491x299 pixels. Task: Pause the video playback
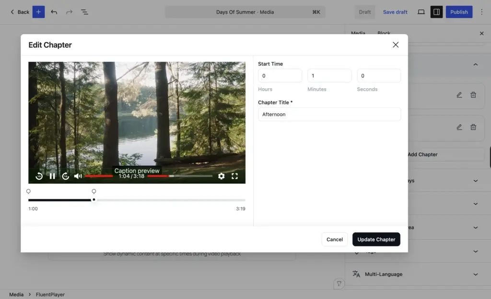pyautogui.click(x=52, y=176)
